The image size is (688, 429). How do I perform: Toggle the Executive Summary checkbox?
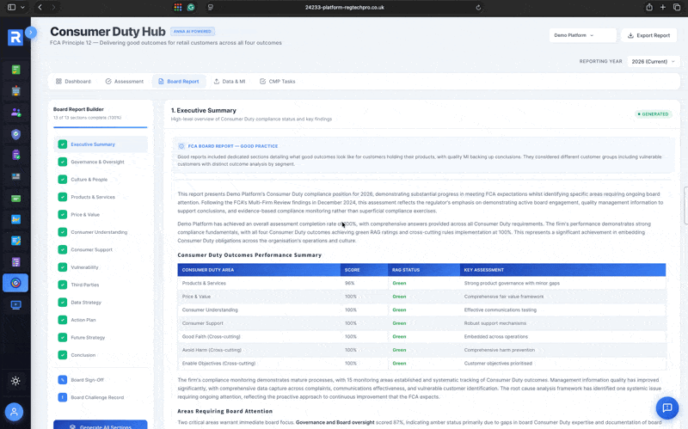63,144
